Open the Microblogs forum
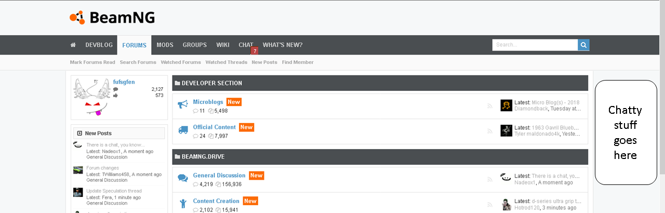Image resolution: width=665 pixels, height=213 pixels. [x=208, y=102]
